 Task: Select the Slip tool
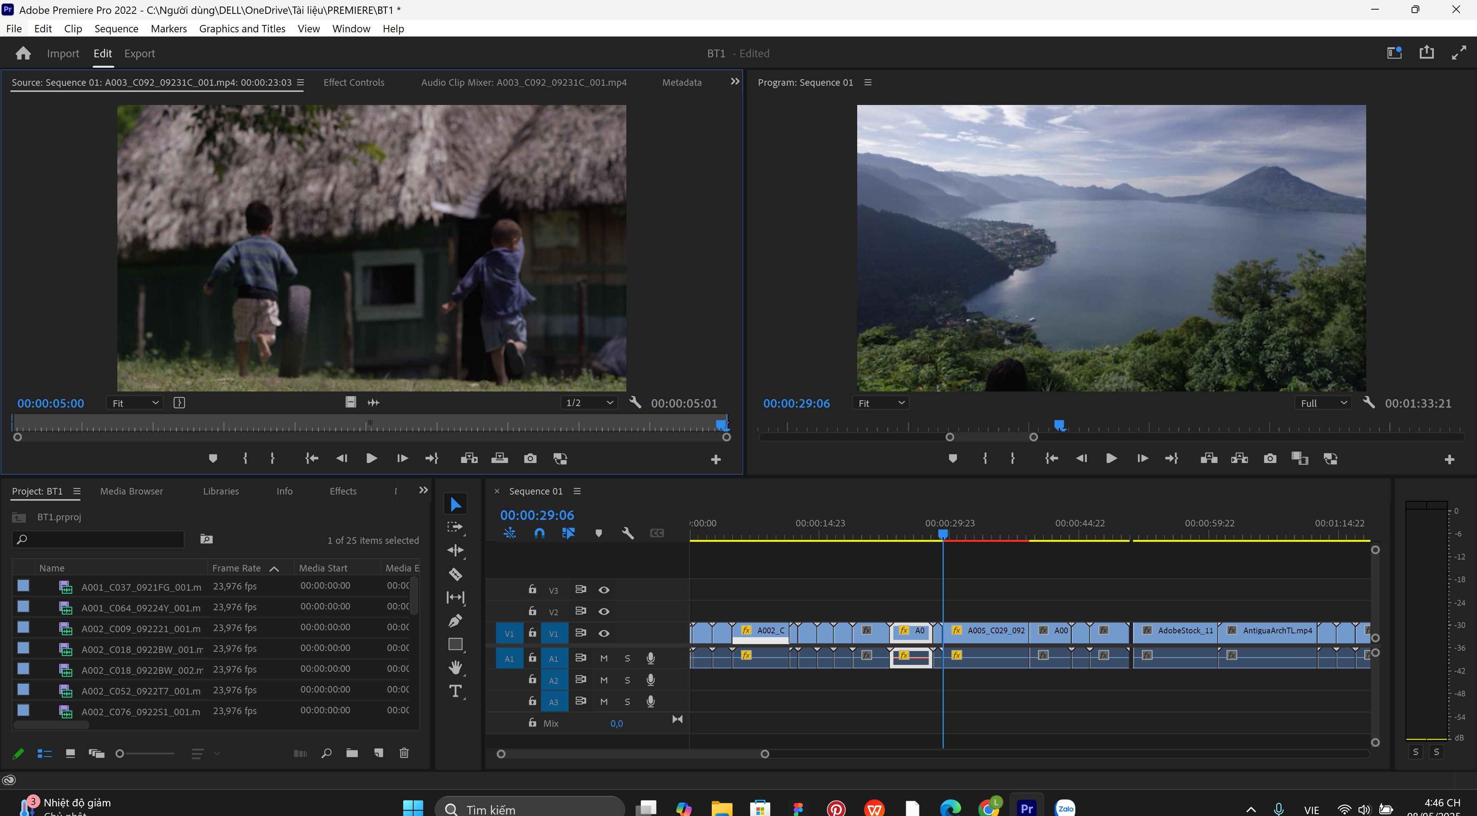(x=455, y=597)
